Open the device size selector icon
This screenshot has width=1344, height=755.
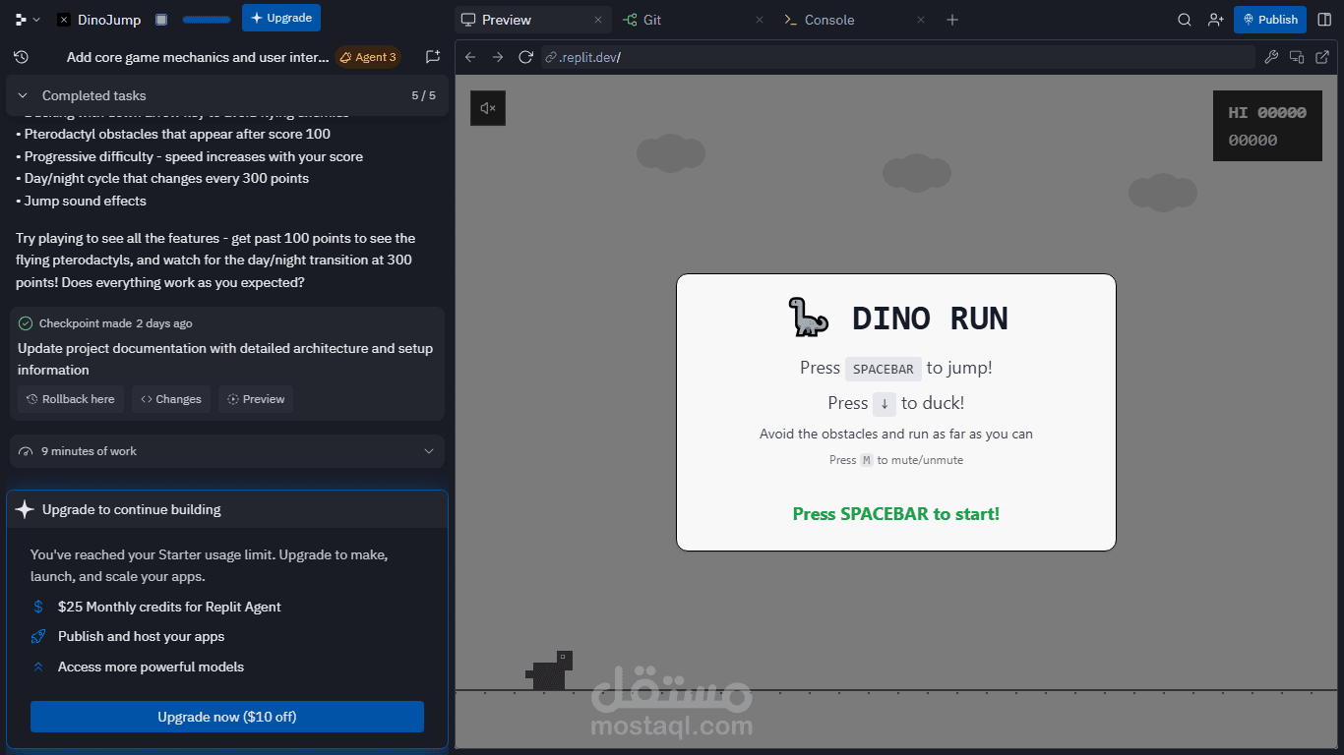pyautogui.click(x=1297, y=57)
